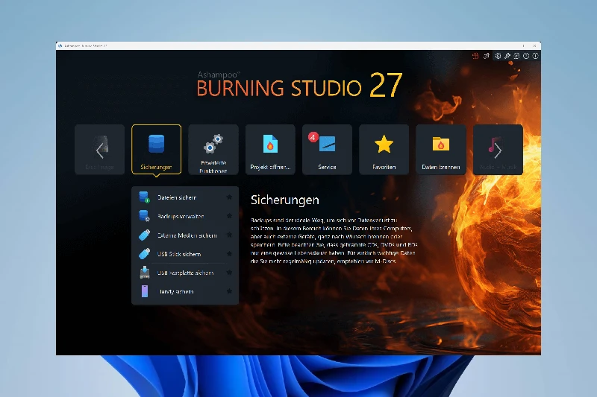Click the Ashampoo Burning Studio 27 logo
The image size is (597, 397).
tap(299, 85)
